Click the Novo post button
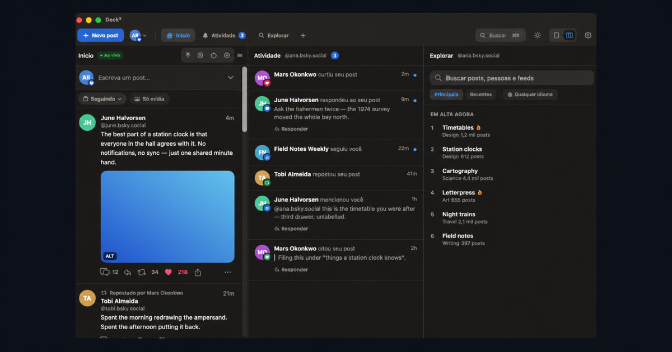The width and height of the screenshot is (672, 352). point(101,35)
